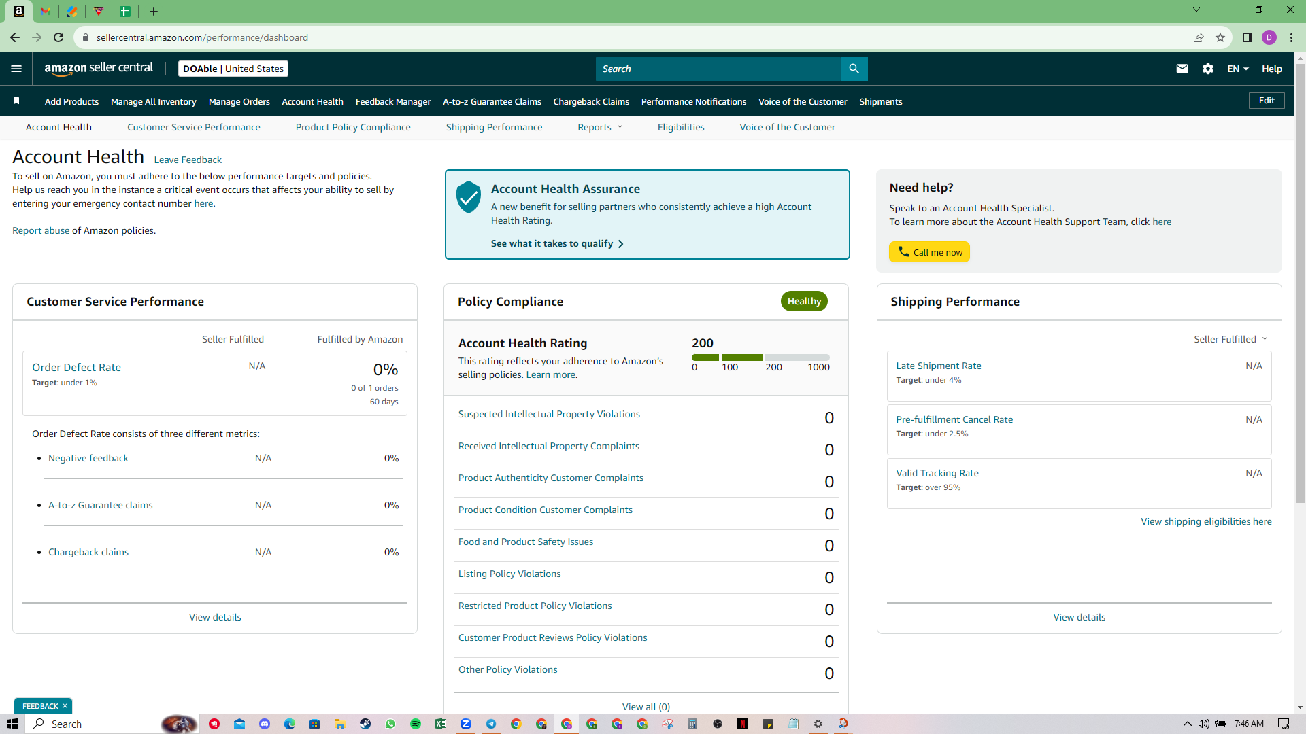
Task: Click the Call me now button
Action: pyautogui.click(x=929, y=252)
